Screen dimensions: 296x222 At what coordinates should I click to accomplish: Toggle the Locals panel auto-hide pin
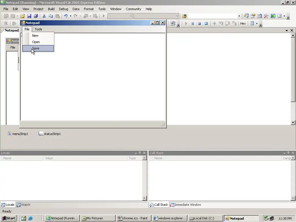point(140,153)
